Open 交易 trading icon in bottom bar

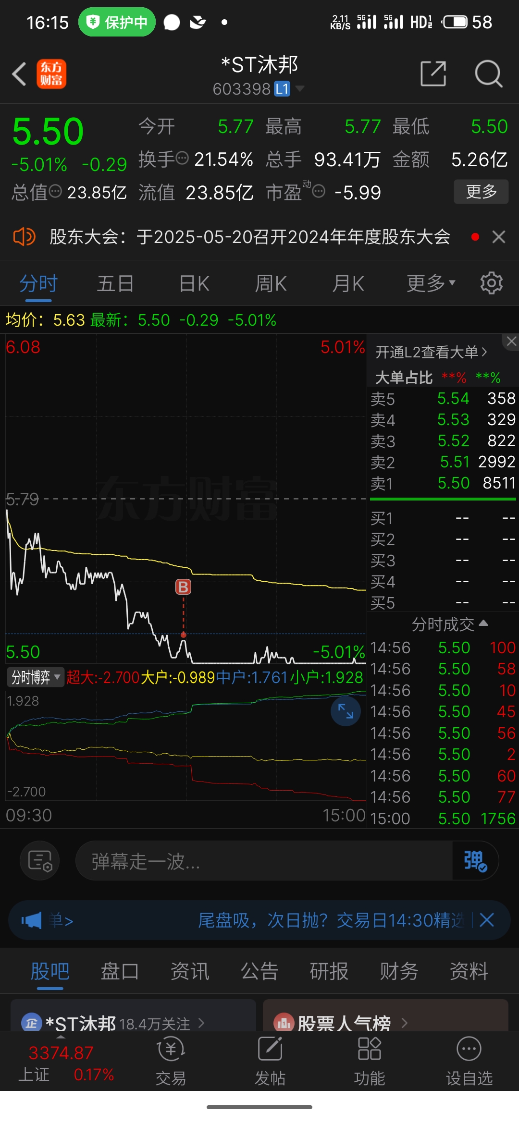coord(171,1062)
